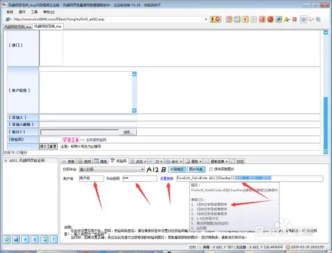Click the floppy disk save icon
The image size is (332, 253).
click(x=16, y=239)
